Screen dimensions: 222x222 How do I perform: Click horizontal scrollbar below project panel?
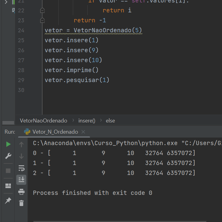(8, 122)
